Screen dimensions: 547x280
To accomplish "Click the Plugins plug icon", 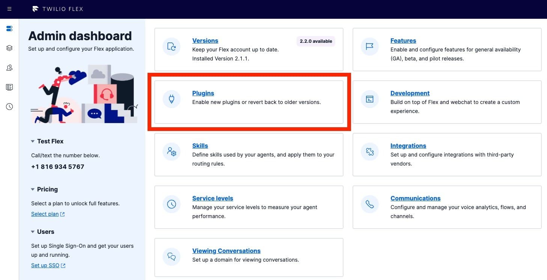I will (x=171, y=99).
